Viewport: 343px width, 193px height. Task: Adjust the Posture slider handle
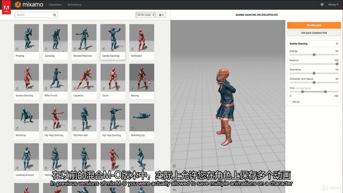point(337,64)
